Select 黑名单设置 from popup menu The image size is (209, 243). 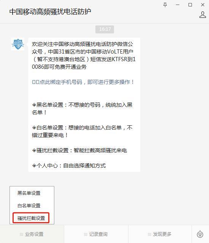(x=29, y=193)
